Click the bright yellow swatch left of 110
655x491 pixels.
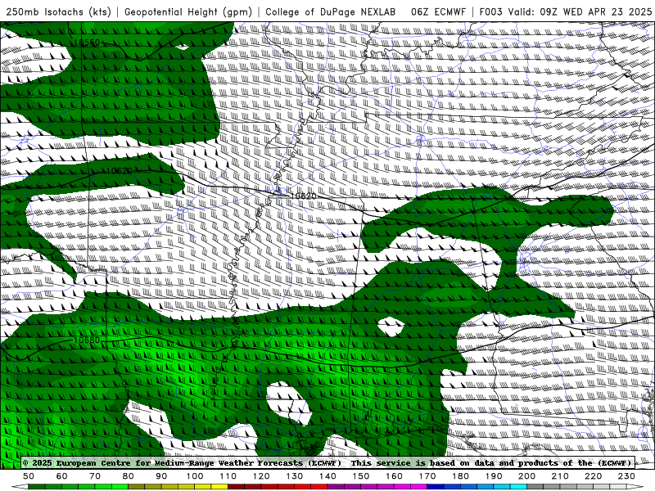coord(219,487)
